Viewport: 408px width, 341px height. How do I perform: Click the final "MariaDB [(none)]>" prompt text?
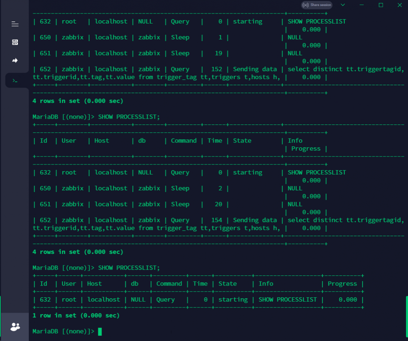64,331
